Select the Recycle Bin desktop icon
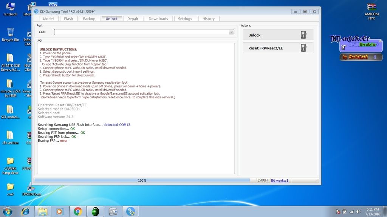Viewport: 387px width, 217px height. pos(10,33)
